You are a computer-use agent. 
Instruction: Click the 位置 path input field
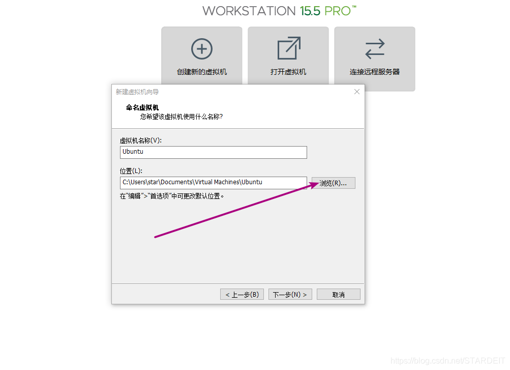tap(214, 183)
